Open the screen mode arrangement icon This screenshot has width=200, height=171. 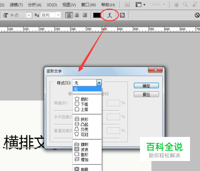[x=138, y=5]
